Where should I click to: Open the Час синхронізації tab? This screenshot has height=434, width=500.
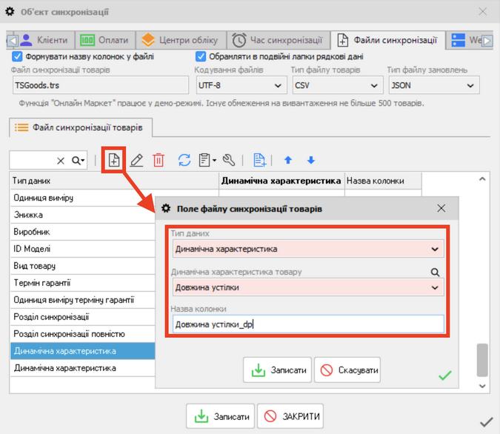pos(278,40)
